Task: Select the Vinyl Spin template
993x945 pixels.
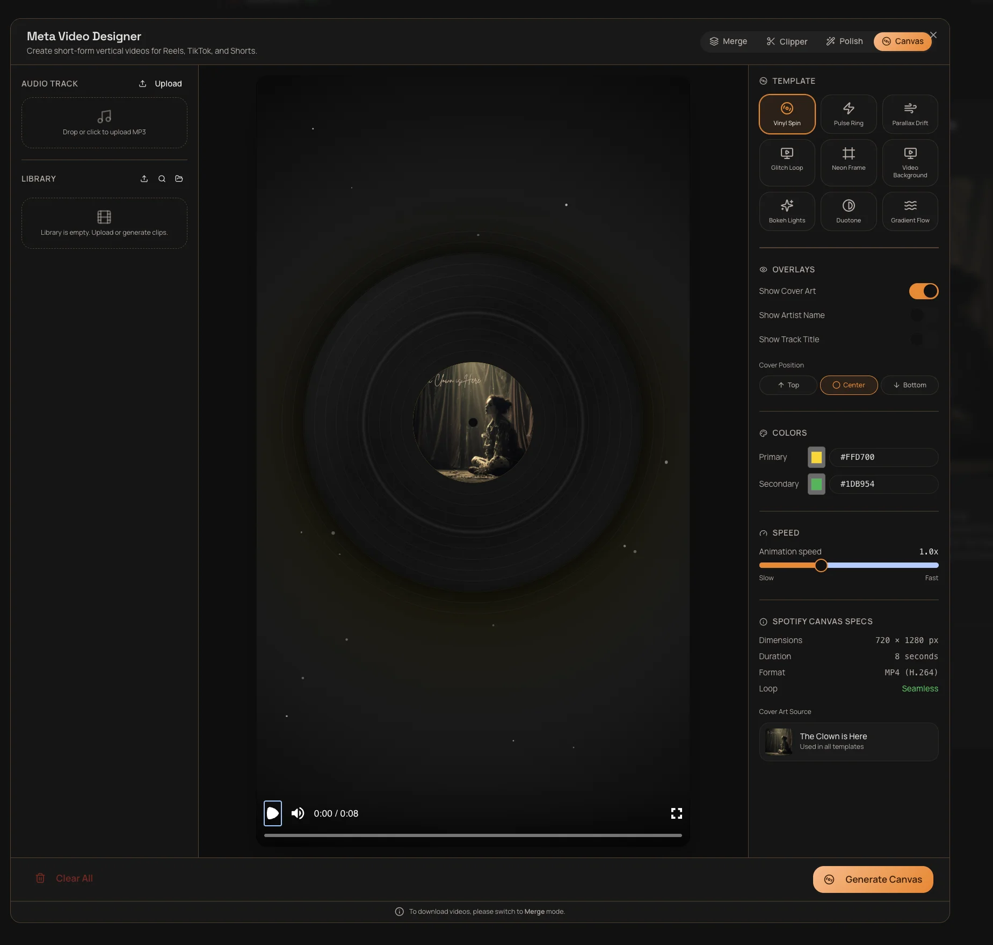Action: tap(787, 114)
